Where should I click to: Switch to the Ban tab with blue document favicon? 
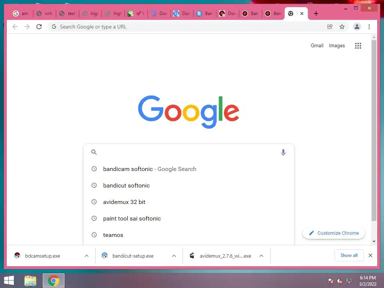(205, 13)
